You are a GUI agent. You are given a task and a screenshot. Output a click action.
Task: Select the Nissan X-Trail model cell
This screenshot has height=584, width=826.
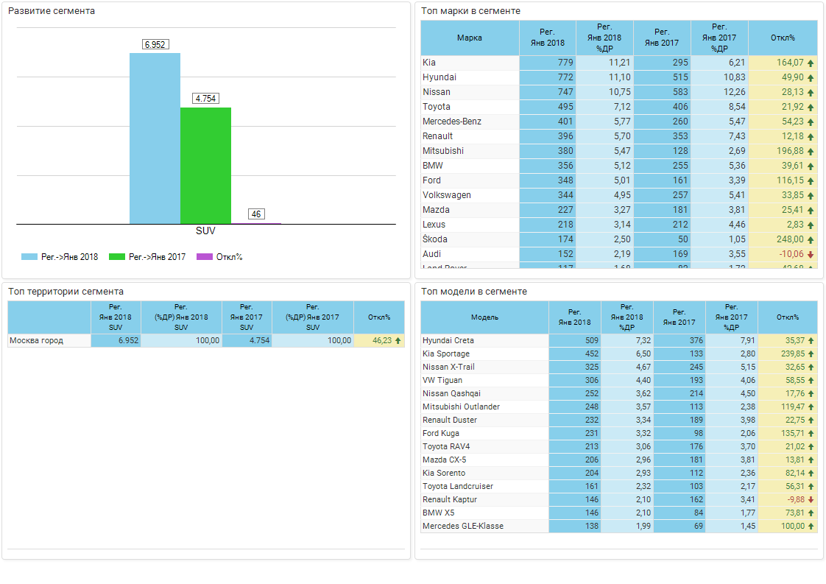484,367
